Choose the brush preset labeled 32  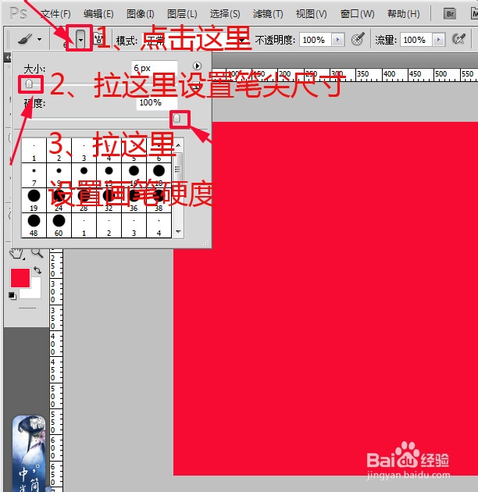109,201
